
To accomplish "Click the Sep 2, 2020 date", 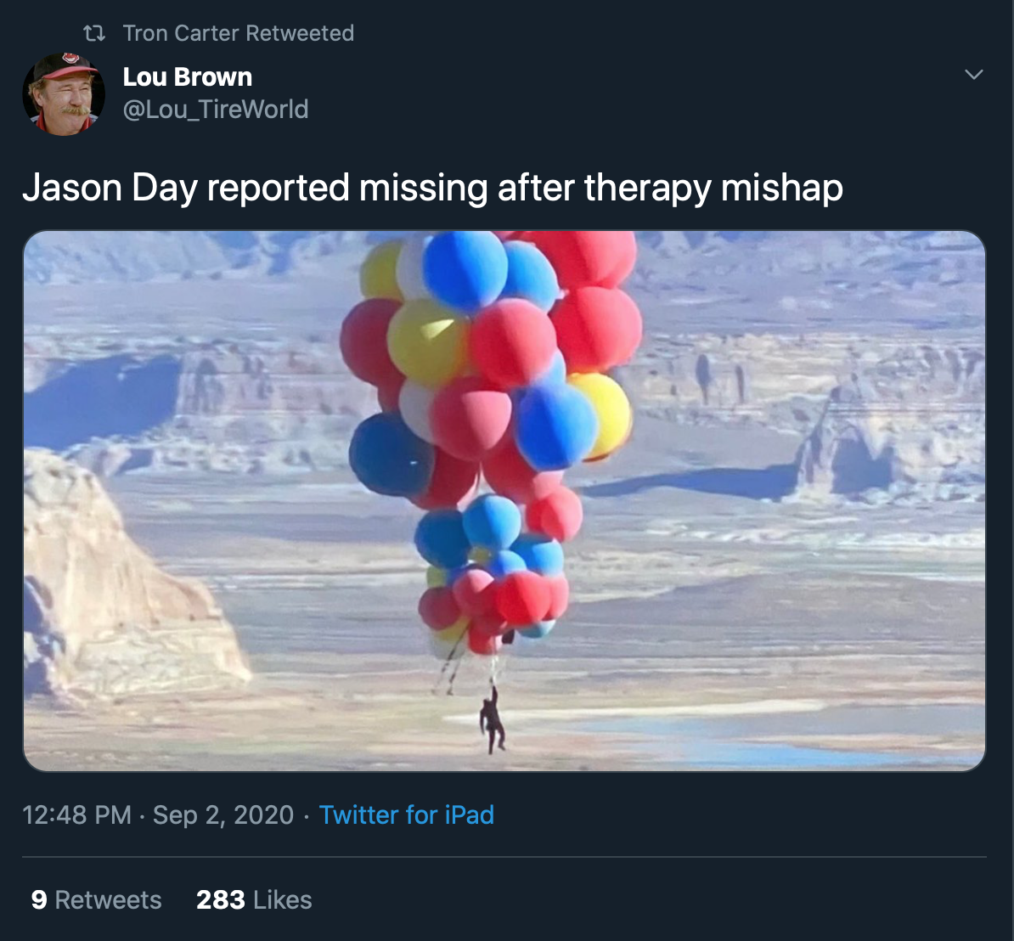I will click(x=223, y=815).
